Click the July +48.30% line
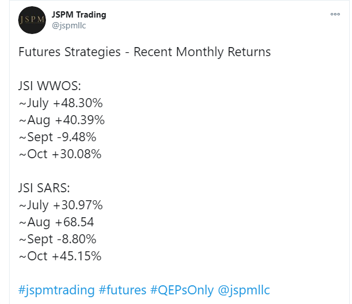 pyautogui.click(x=61, y=103)
